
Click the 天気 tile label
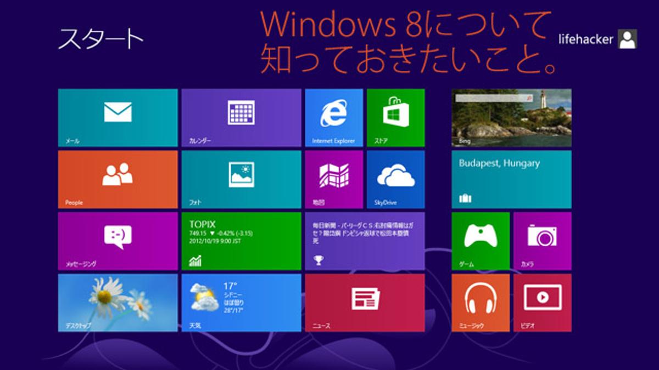click(x=195, y=326)
